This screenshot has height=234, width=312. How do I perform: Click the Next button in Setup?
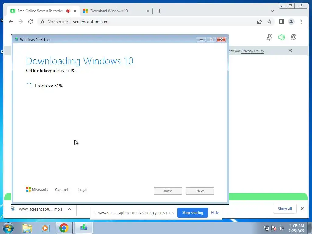(x=200, y=191)
